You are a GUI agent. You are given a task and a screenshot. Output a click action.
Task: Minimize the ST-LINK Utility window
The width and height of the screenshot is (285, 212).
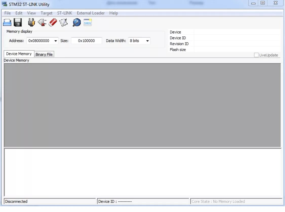(253, 3)
